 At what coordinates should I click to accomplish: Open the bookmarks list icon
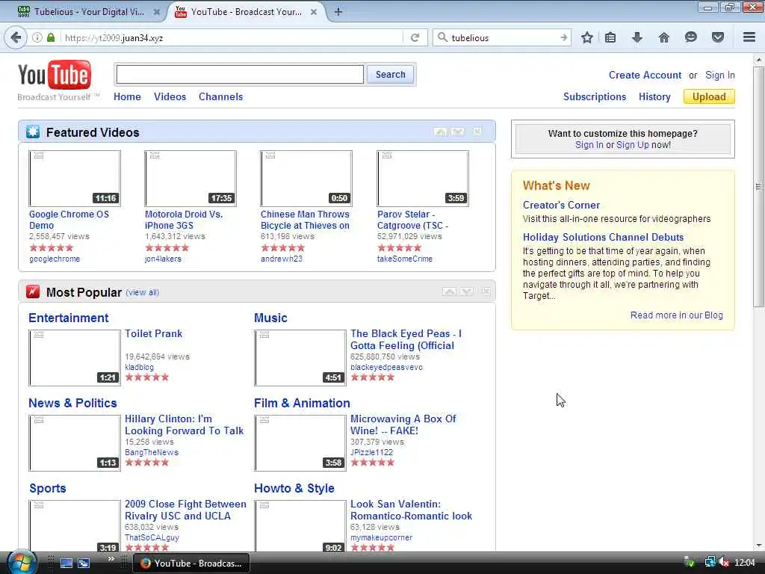tap(610, 37)
